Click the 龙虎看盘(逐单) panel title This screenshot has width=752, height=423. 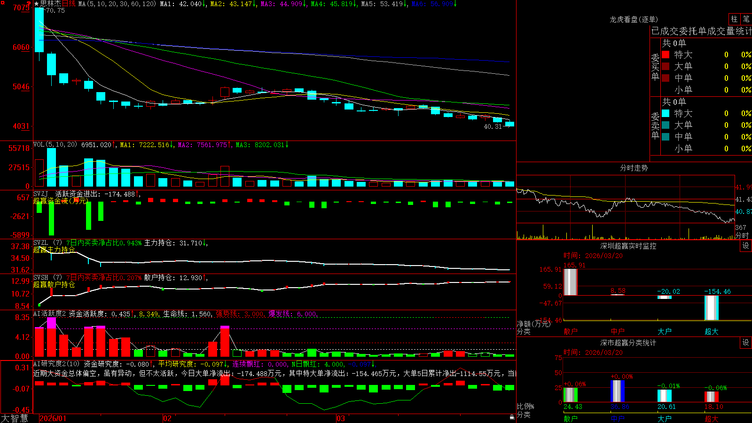pos(634,19)
